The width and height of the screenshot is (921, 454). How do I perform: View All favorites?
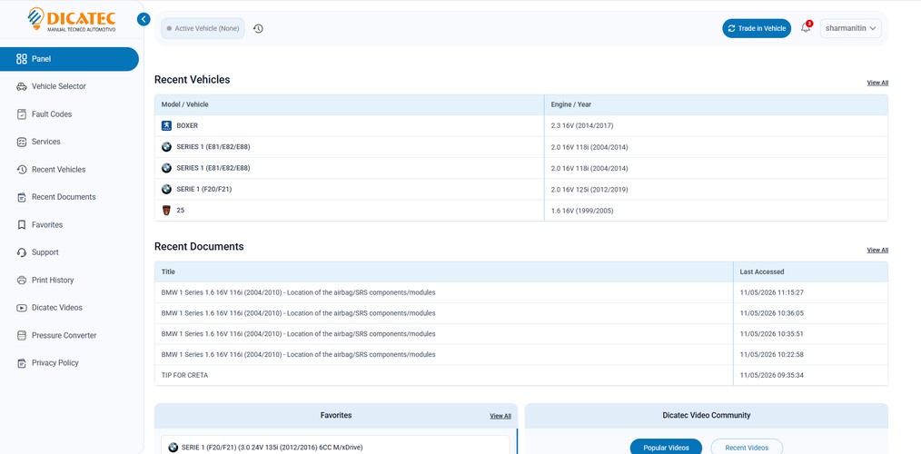point(500,416)
